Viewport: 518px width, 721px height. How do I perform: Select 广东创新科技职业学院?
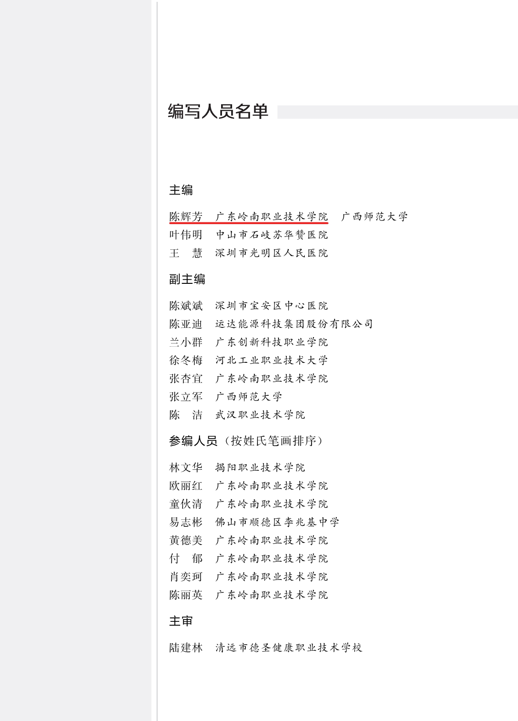click(x=272, y=342)
